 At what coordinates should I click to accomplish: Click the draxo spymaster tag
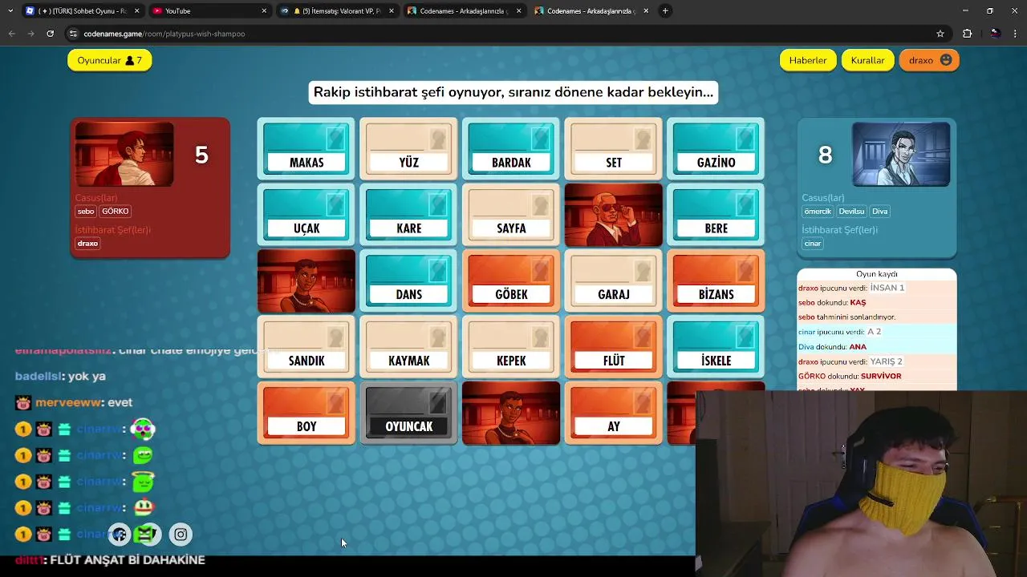(88, 244)
